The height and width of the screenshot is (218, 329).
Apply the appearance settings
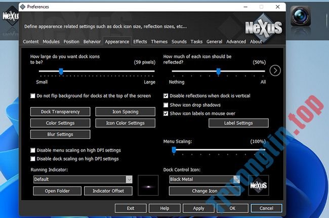coord(198,208)
